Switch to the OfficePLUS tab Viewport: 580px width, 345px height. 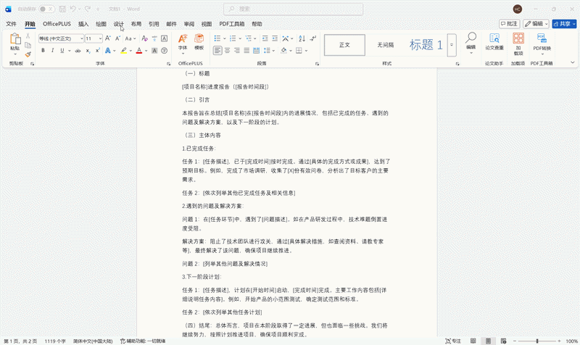57,24
